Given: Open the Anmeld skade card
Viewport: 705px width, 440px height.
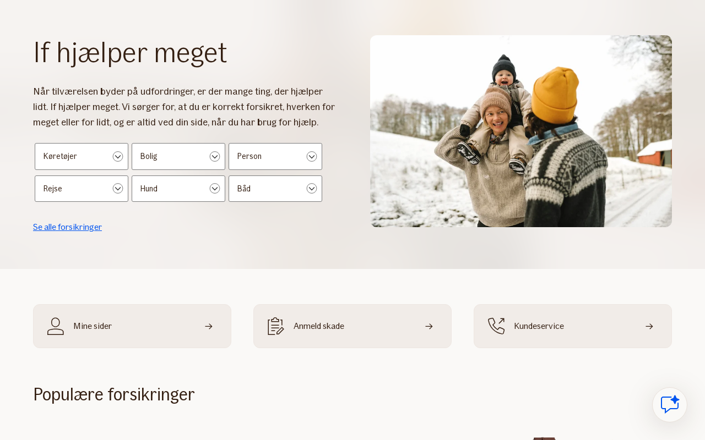Looking at the screenshot, I should point(352,326).
